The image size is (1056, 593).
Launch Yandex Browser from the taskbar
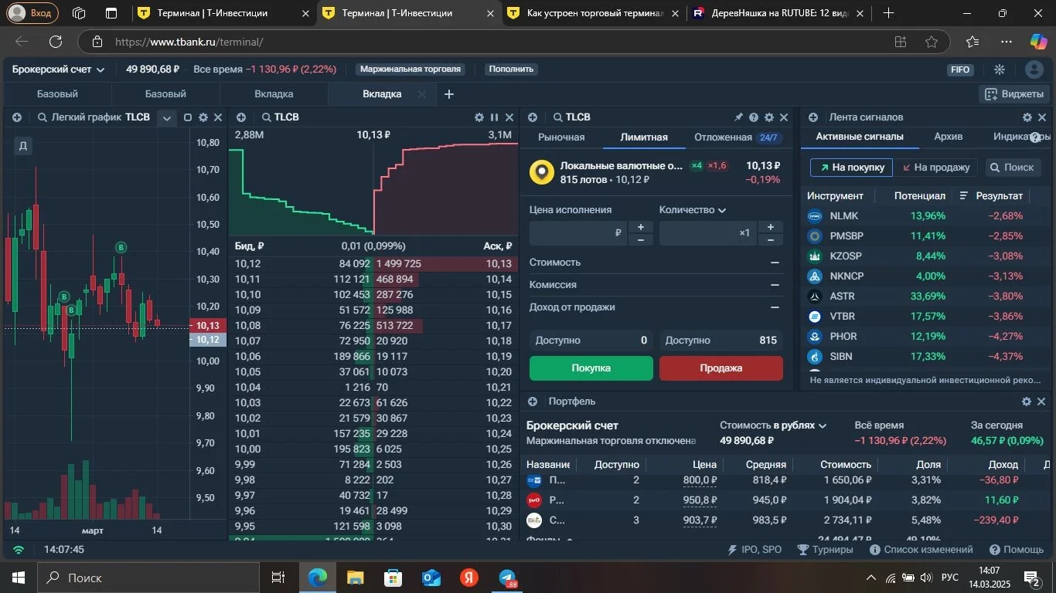pyautogui.click(x=469, y=578)
